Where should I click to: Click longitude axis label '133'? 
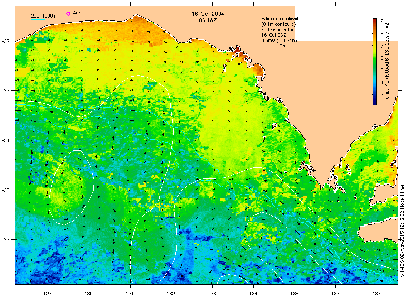(212, 294)
